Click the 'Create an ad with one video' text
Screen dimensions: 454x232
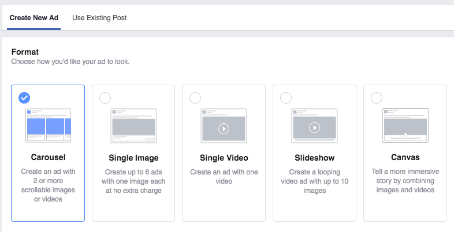(x=224, y=177)
